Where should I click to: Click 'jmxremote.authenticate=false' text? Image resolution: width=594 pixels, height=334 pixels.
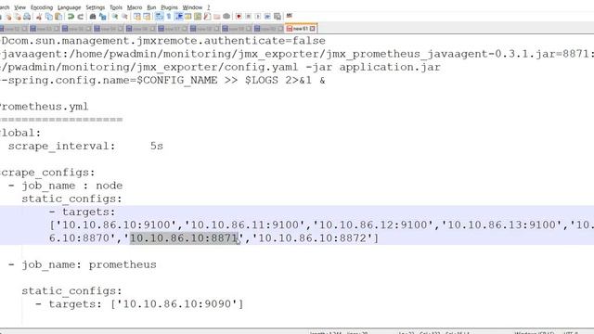231,41
